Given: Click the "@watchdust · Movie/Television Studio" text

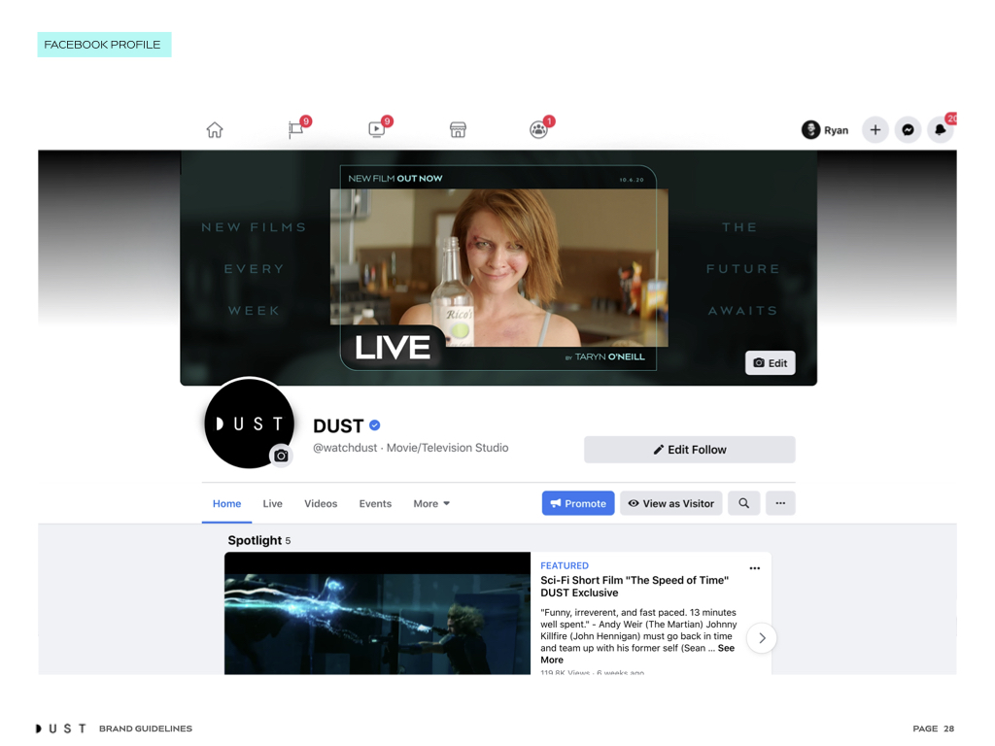Looking at the screenshot, I should 411,448.
